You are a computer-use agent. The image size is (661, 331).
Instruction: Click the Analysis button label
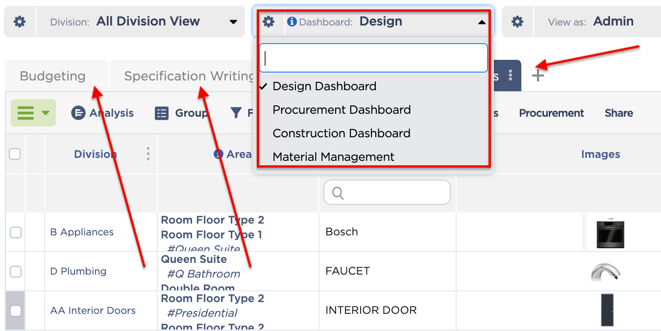112,113
